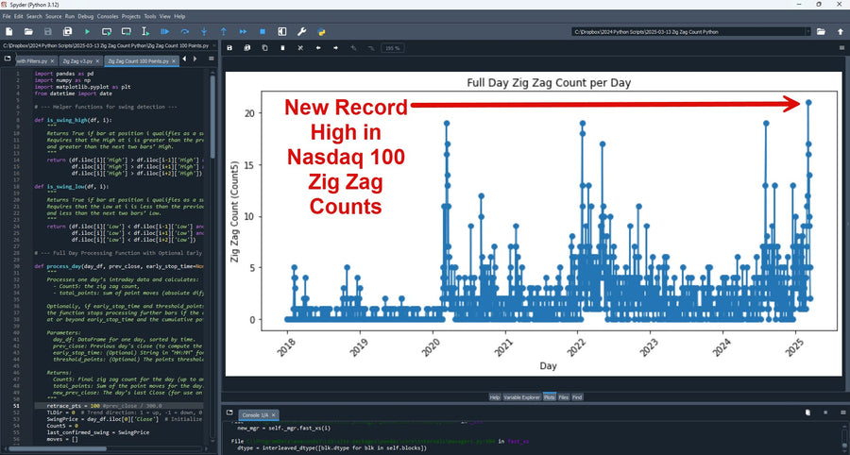850x455 pixels.
Task: Debug step into function
Action: [x=204, y=32]
